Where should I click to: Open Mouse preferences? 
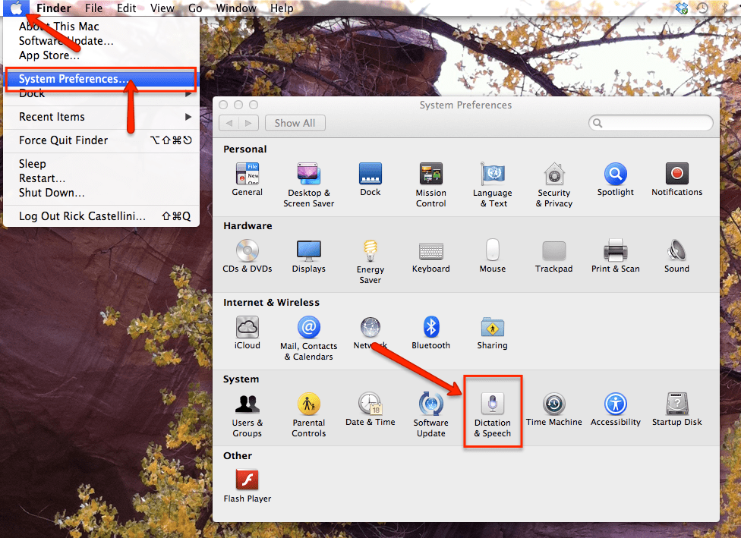click(x=493, y=256)
